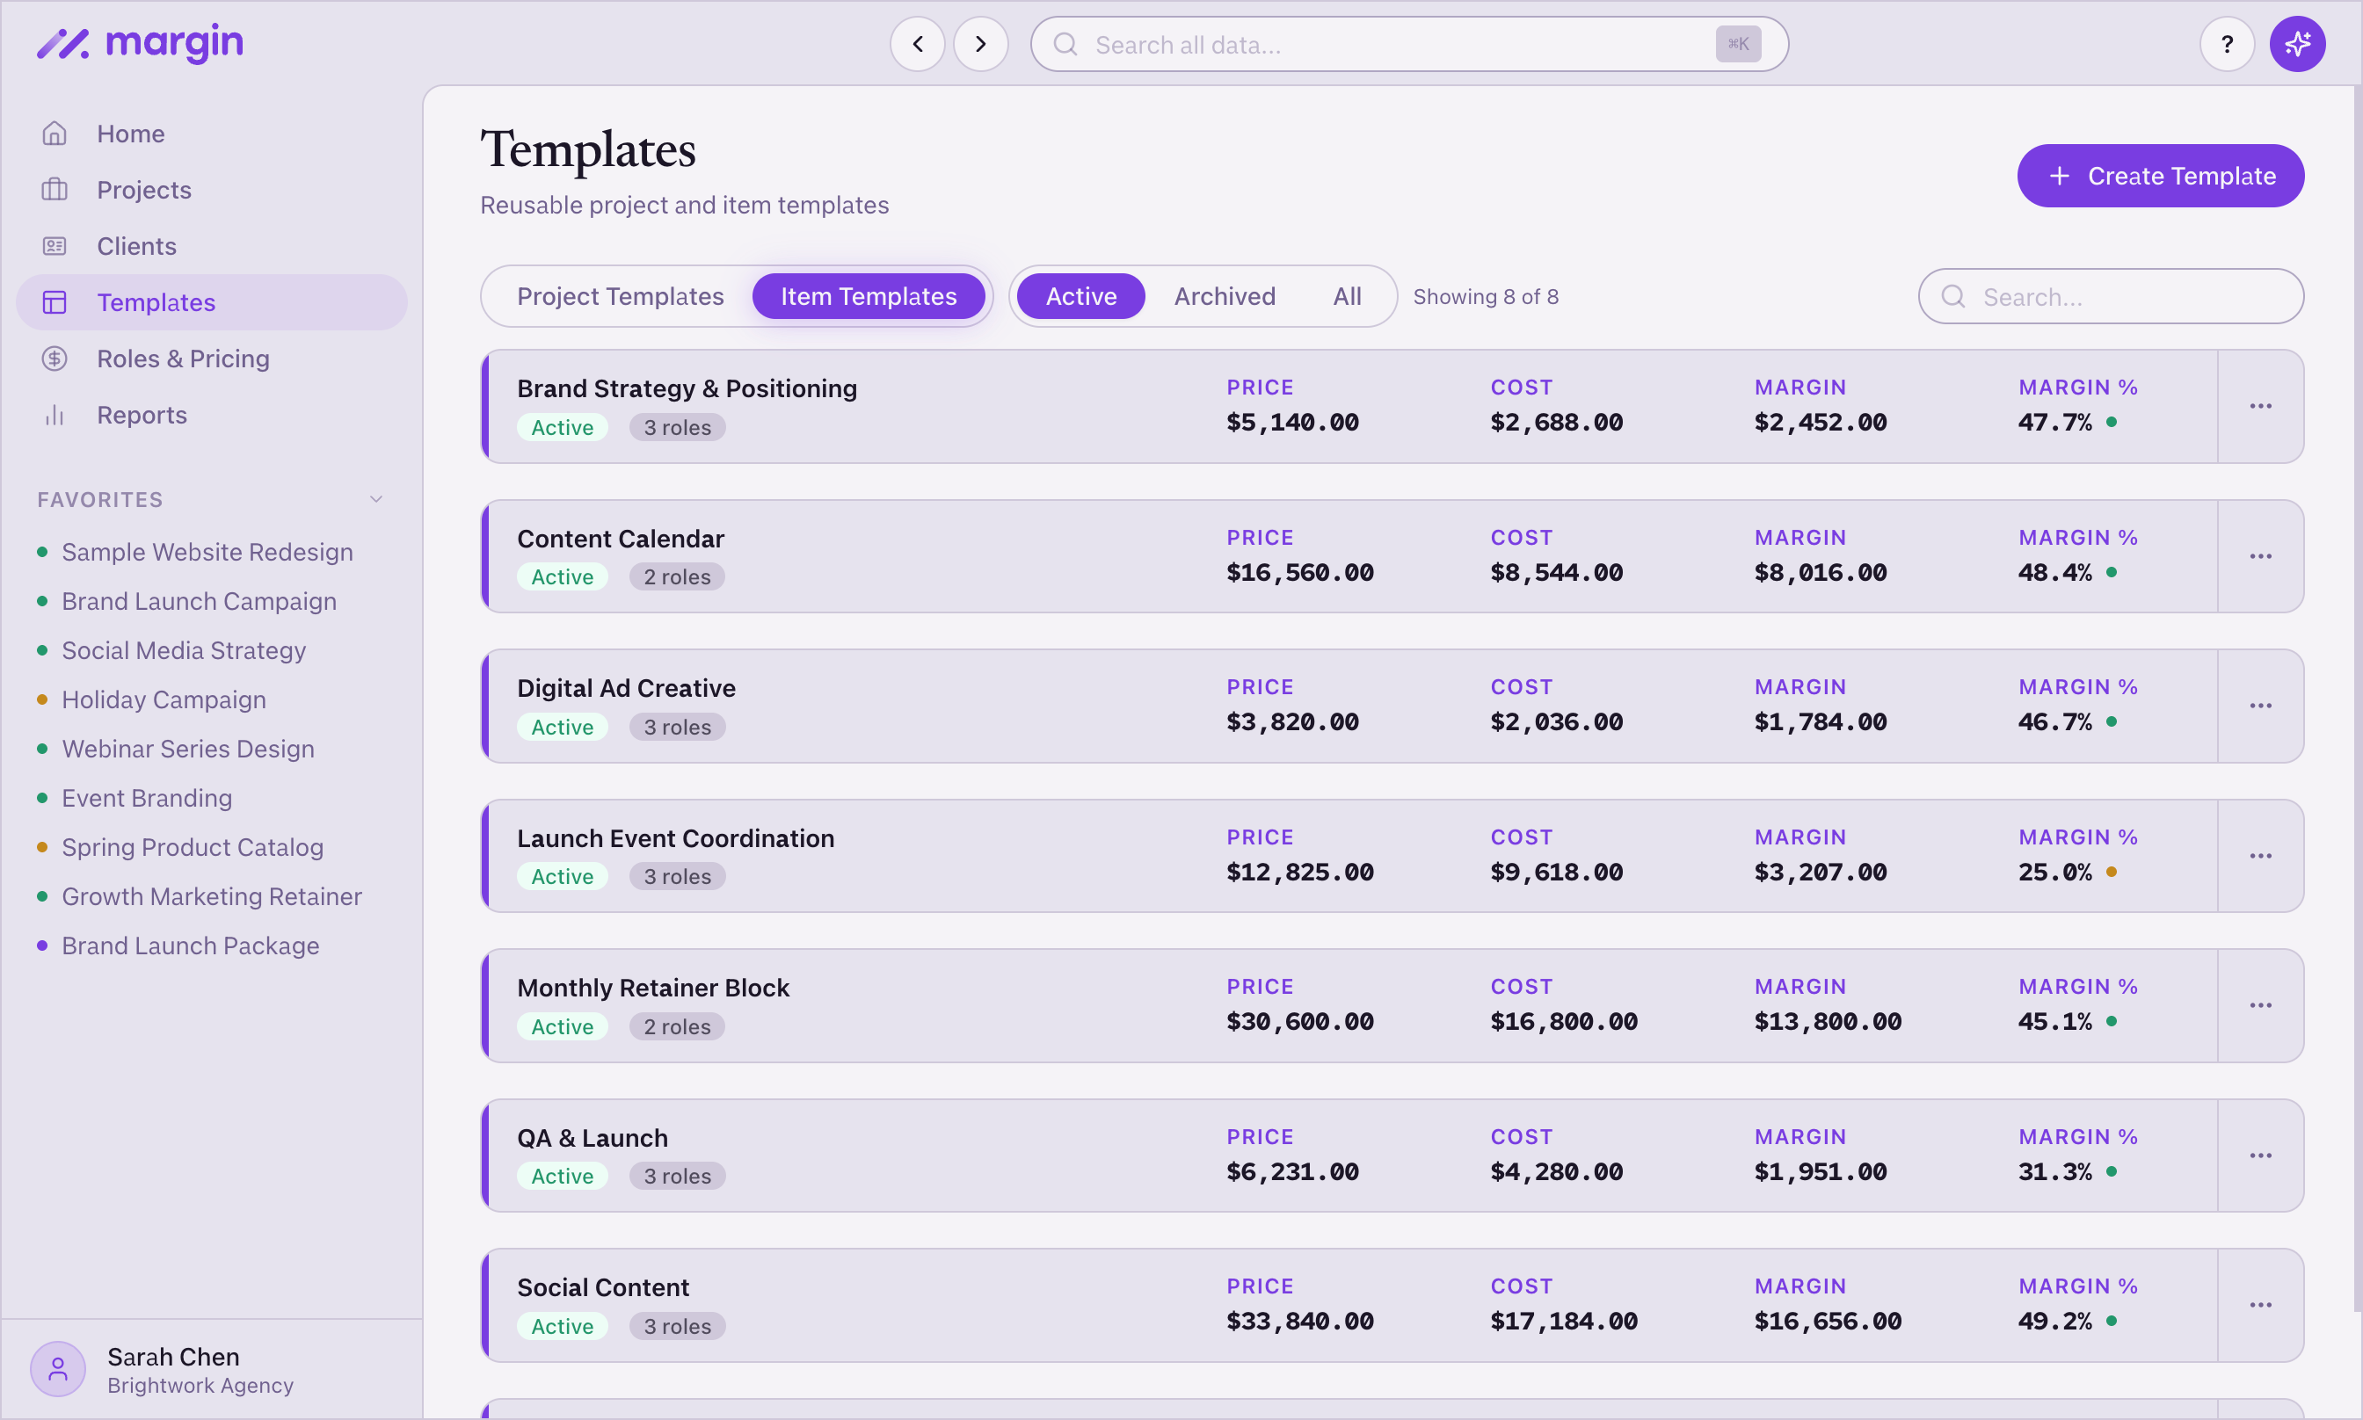
Task: Go forward with the right arrow button
Action: 980,44
